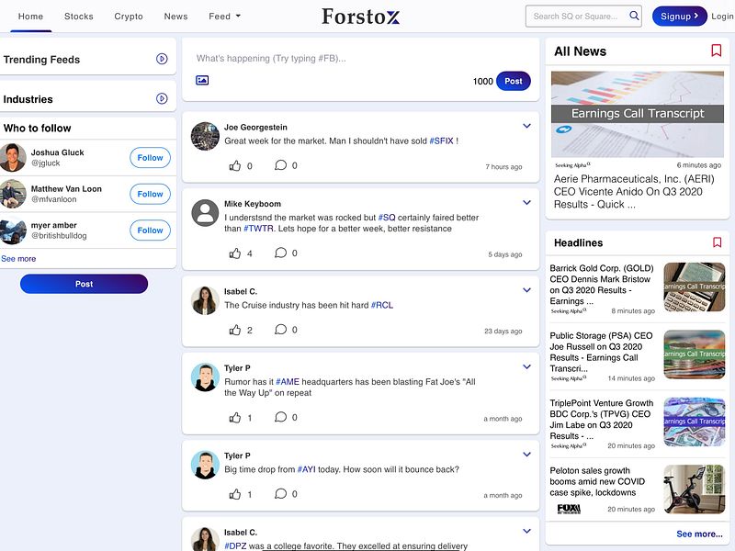Comment on Mike Keyboom's post
This screenshot has height=551, width=735.
click(x=280, y=253)
